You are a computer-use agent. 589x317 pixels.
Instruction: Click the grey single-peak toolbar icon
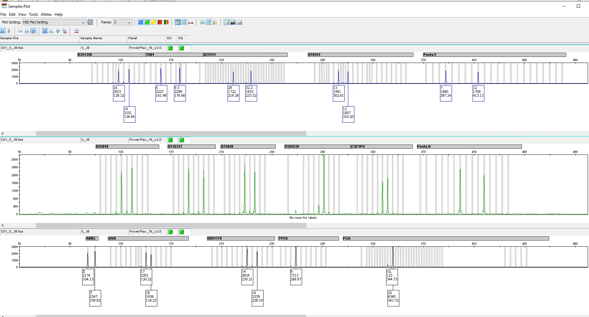point(9,31)
